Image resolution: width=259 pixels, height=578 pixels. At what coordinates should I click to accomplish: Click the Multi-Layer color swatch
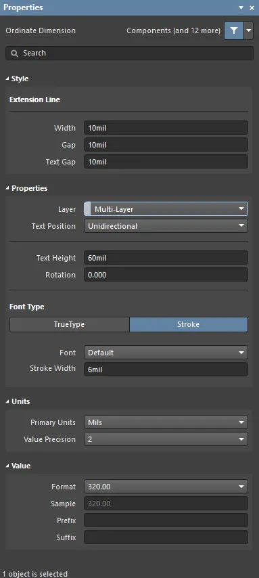[x=87, y=209]
